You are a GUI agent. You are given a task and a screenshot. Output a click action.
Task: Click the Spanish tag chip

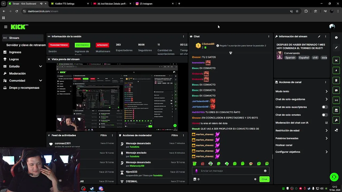coord(290,58)
